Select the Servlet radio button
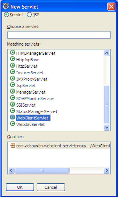This screenshot has width=118, height=198. pyautogui.click(x=6, y=15)
